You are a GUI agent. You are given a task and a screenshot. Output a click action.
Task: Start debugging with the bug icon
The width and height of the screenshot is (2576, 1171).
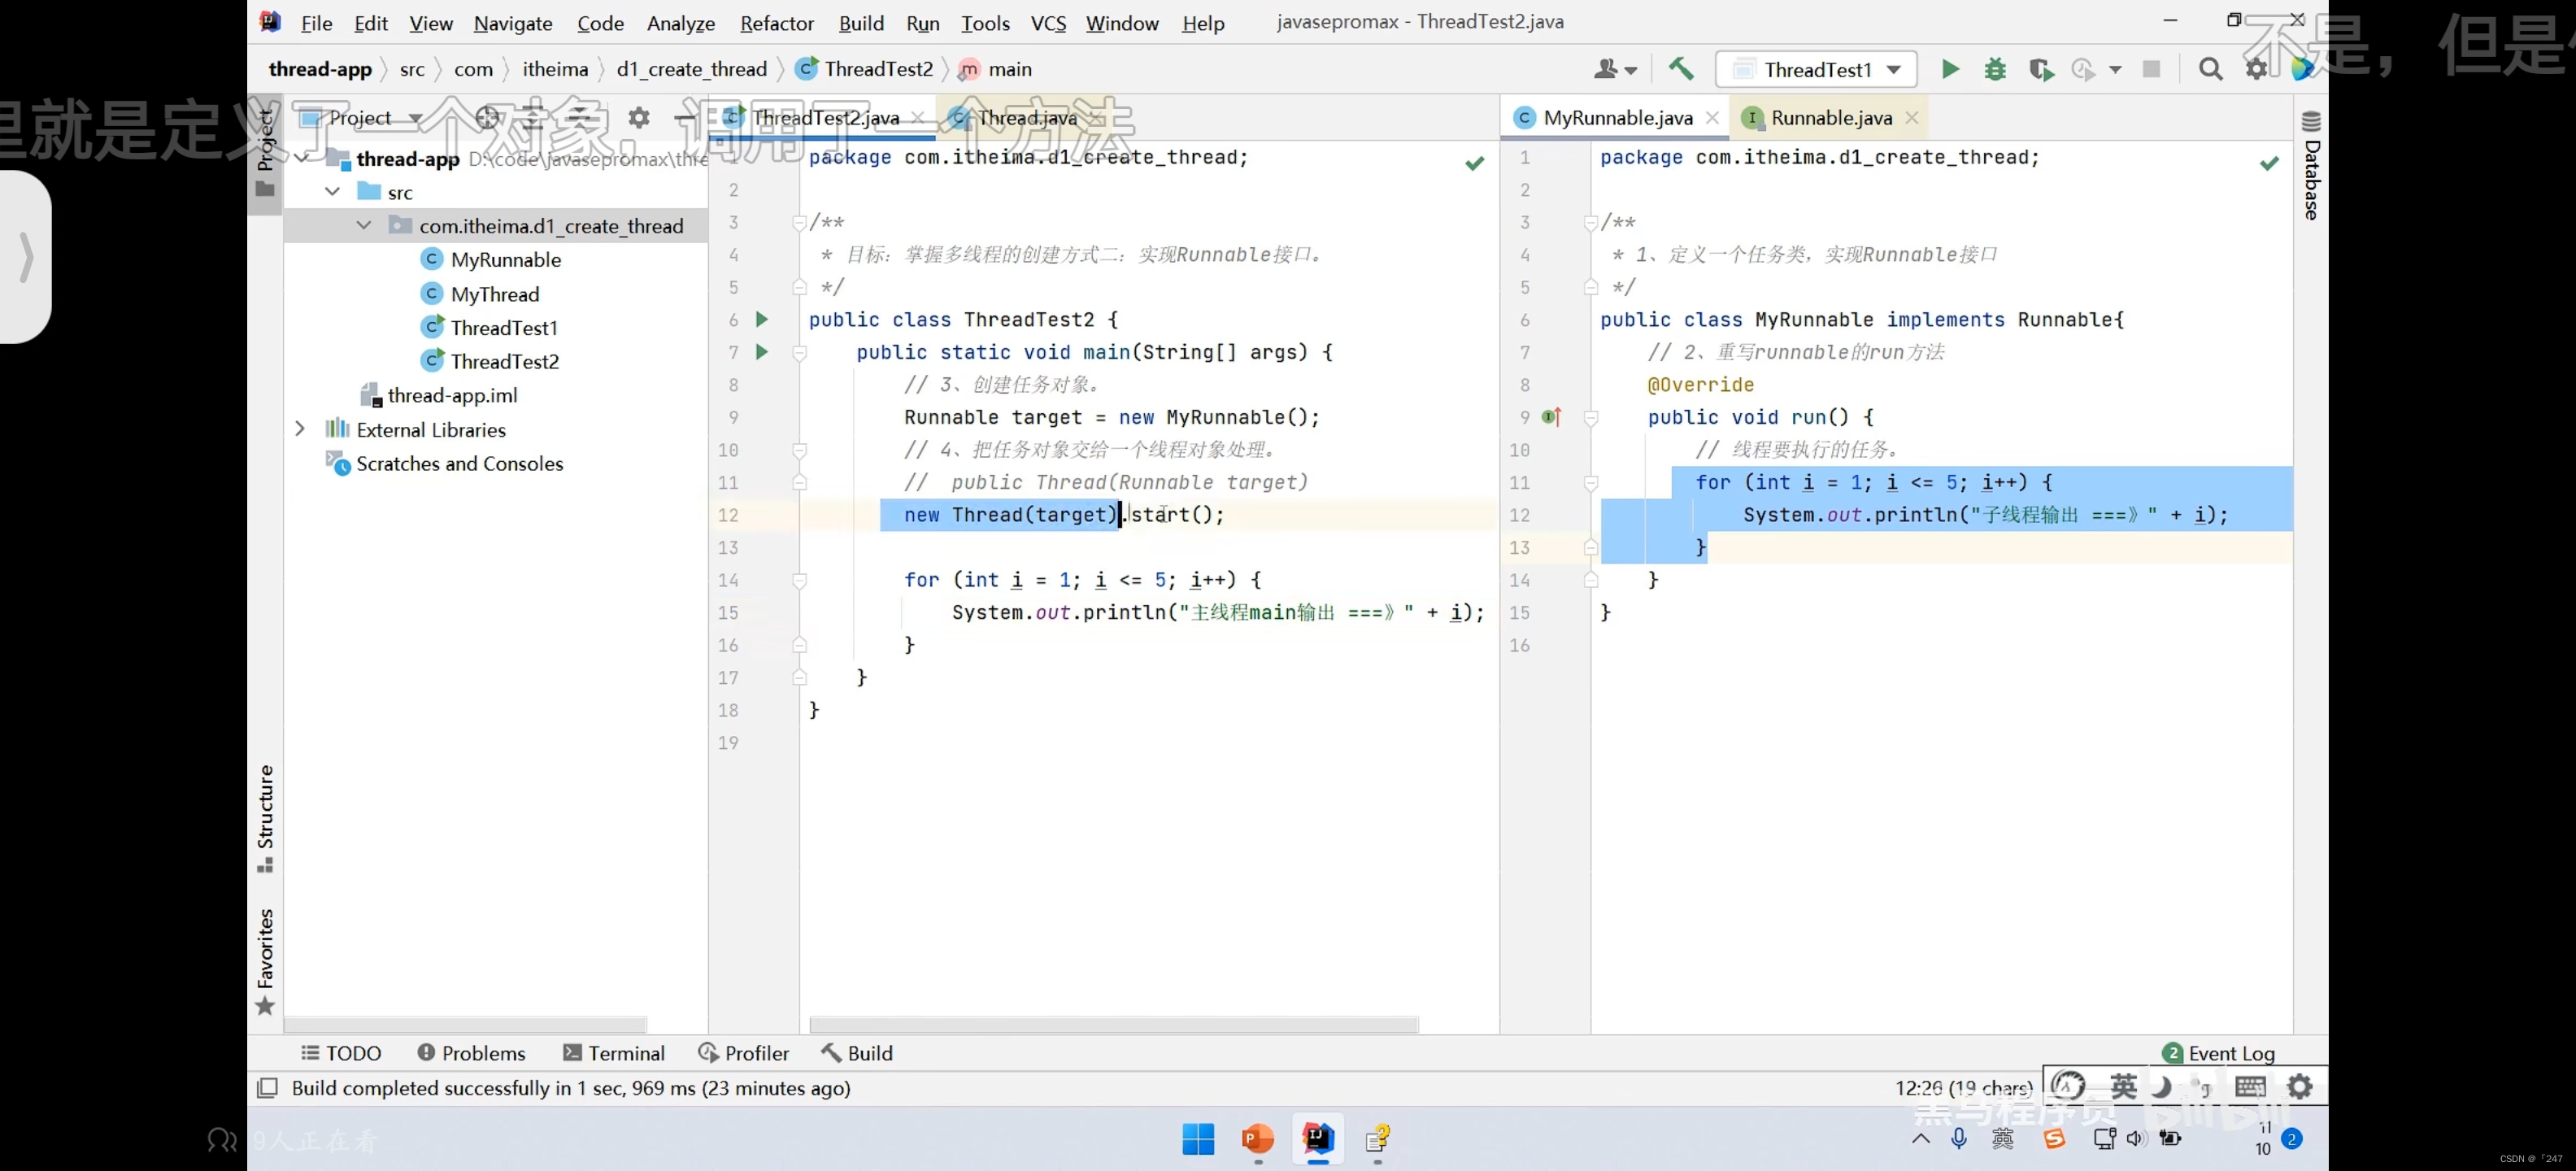point(1995,69)
